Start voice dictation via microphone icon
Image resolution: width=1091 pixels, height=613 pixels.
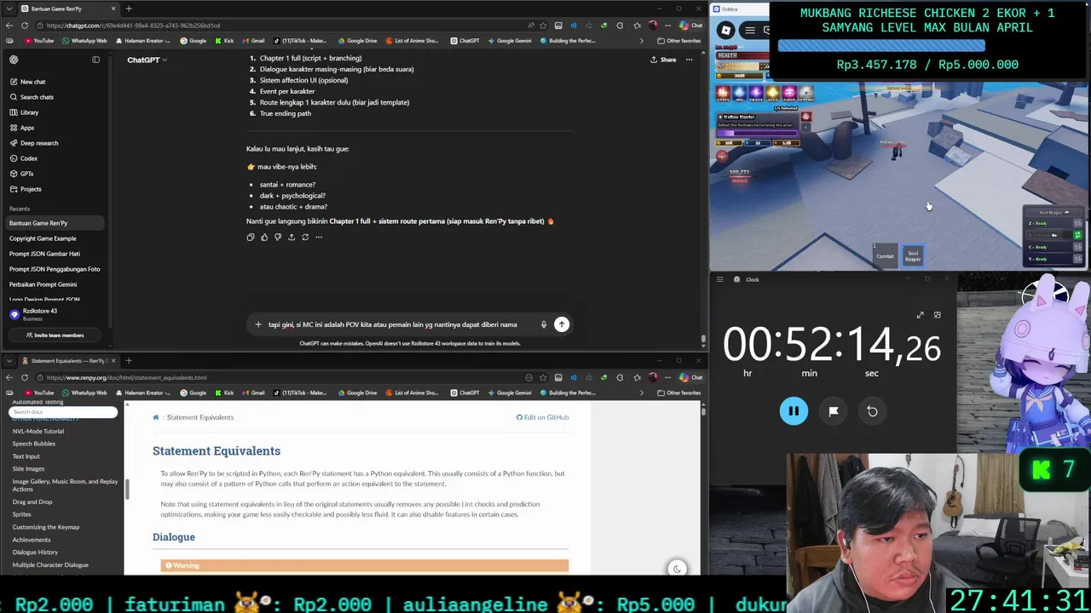pos(543,324)
